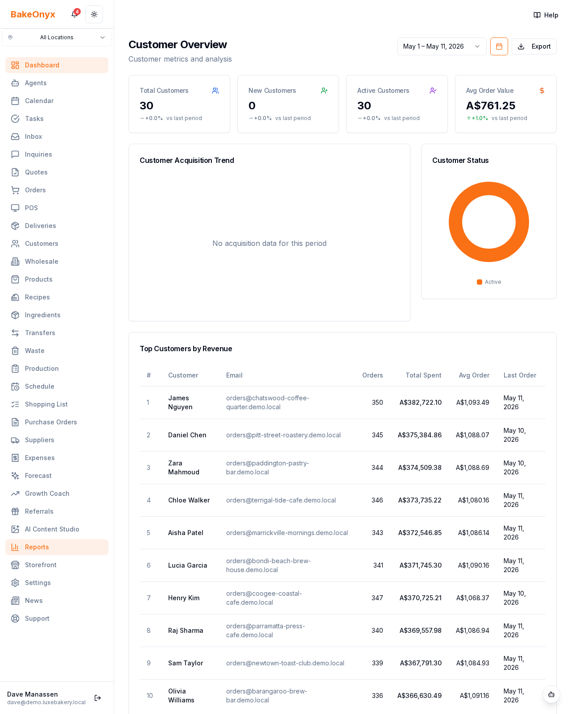
Task: Open Schedule calendar-clock icon
Action: click(15, 386)
